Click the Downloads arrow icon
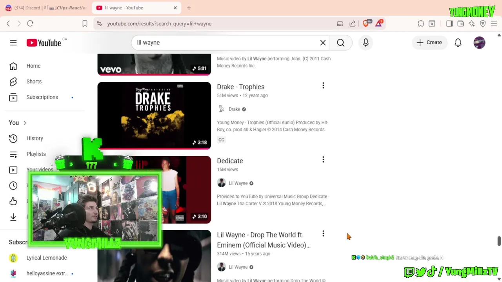Image resolution: width=502 pixels, height=282 pixels. (13, 217)
